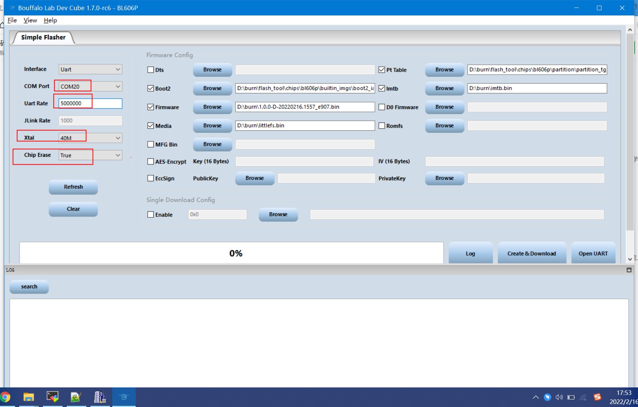The width and height of the screenshot is (638, 407).
Task: Browse for the Romfs file
Action: [x=445, y=125]
